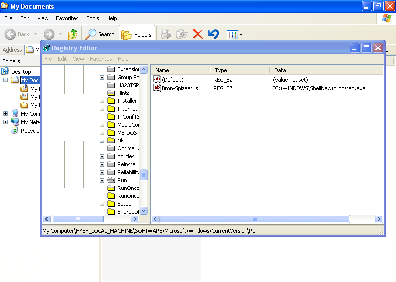Expand the Run registry key
The height and width of the screenshot is (282, 396).
pos(102,180)
